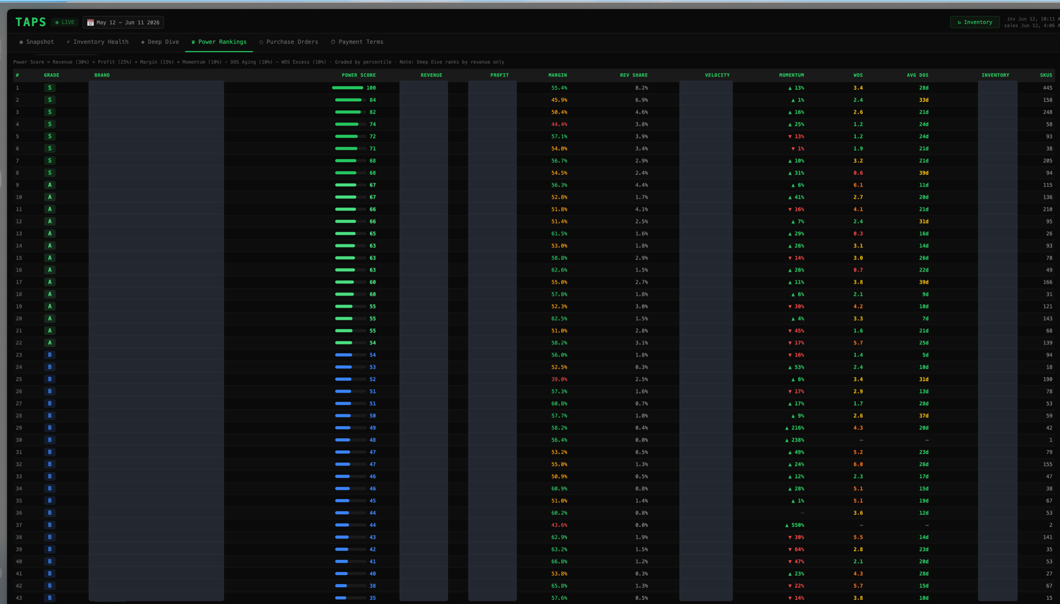Open the Snapshot tab
The height and width of the screenshot is (604, 1060).
pyautogui.click(x=36, y=42)
